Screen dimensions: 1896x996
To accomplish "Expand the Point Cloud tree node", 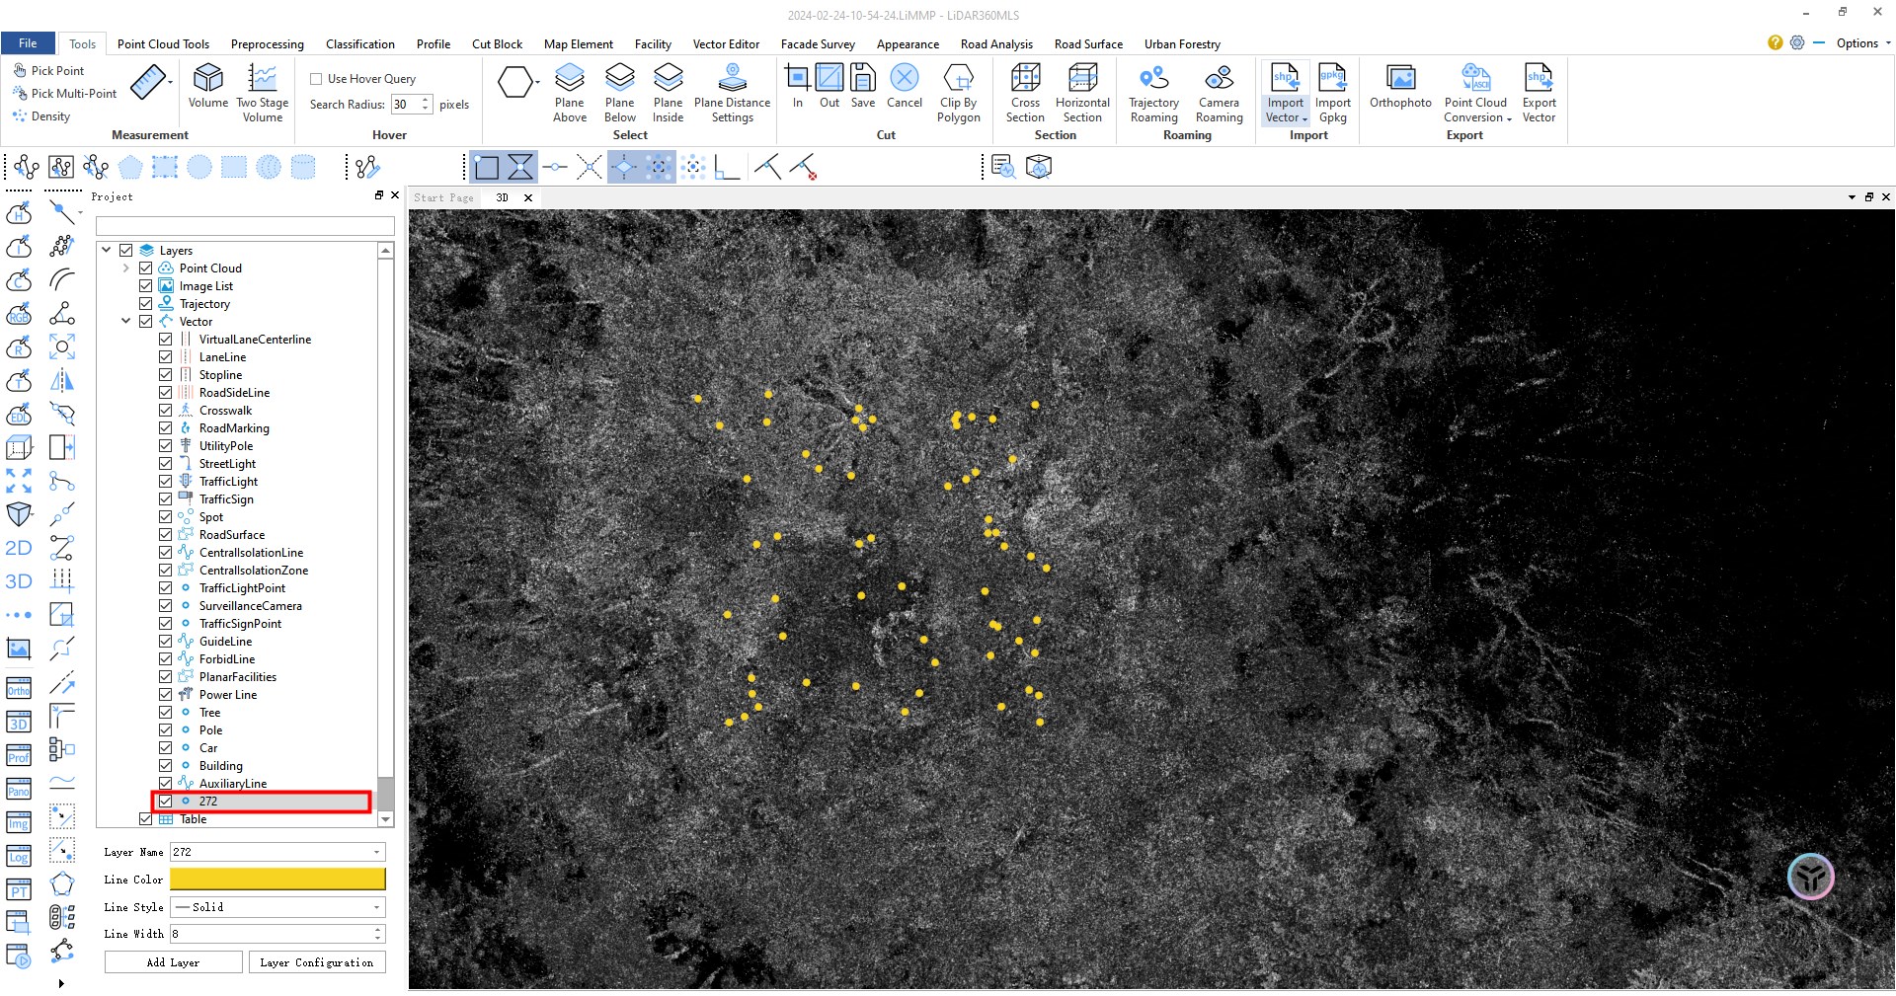I will (125, 268).
